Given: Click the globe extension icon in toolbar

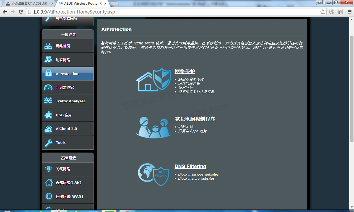Looking at the screenshot, I should coord(332,12).
